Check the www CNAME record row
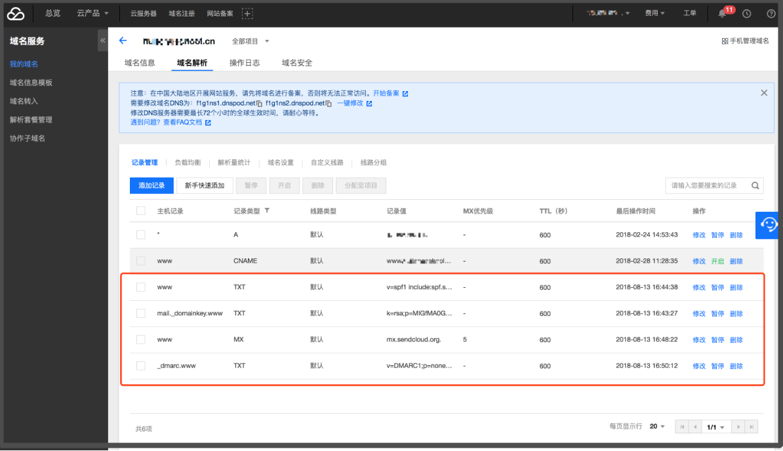Screen dimensions: 783x451 tap(141, 261)
